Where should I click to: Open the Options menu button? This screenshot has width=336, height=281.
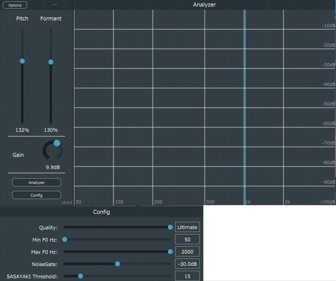pos(15,5)
